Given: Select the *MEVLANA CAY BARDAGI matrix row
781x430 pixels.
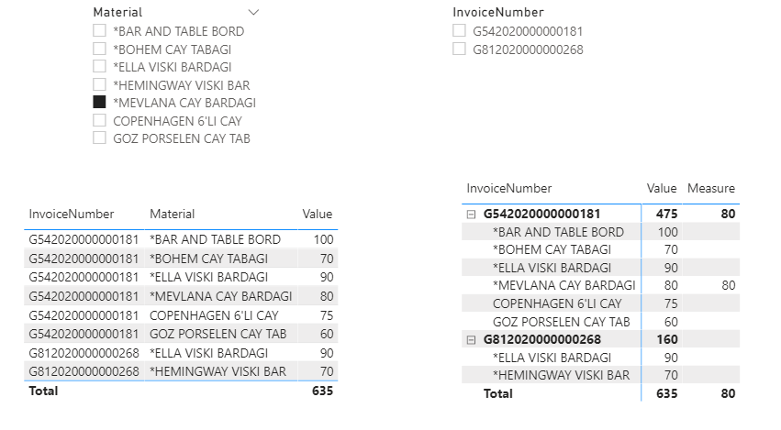Looking at the screenshot, I should pyautogui.click(x=601, y=285).
